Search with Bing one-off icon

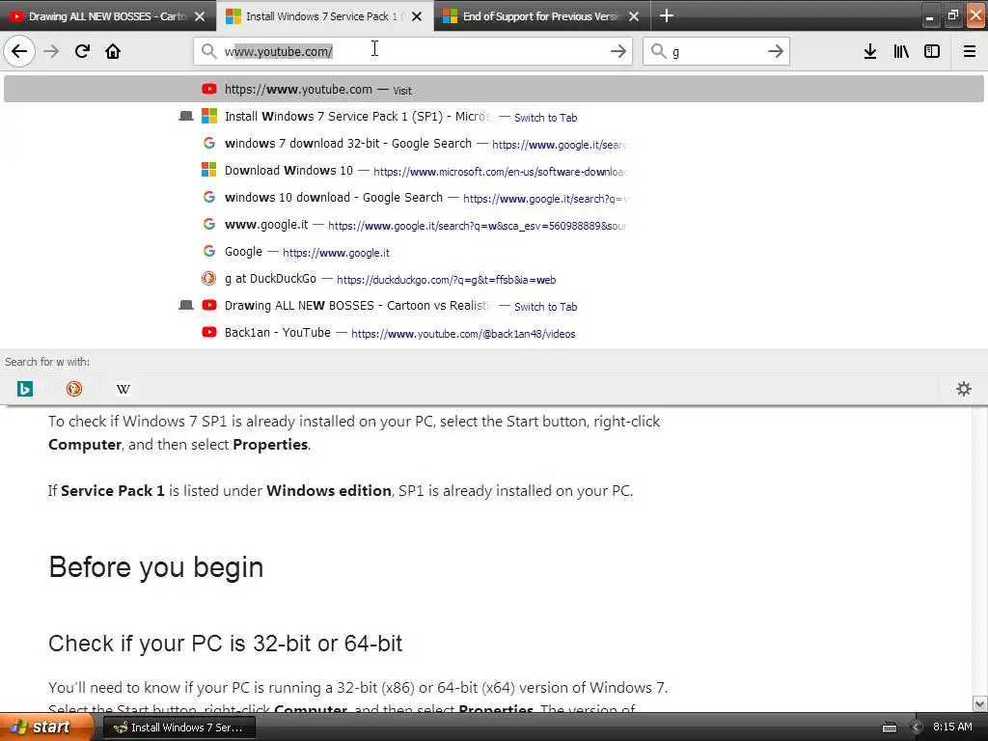[x=24, y=389]
